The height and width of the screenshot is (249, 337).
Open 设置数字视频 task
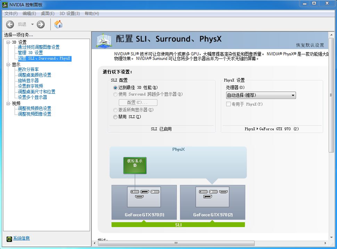click(x=30, y=86)
